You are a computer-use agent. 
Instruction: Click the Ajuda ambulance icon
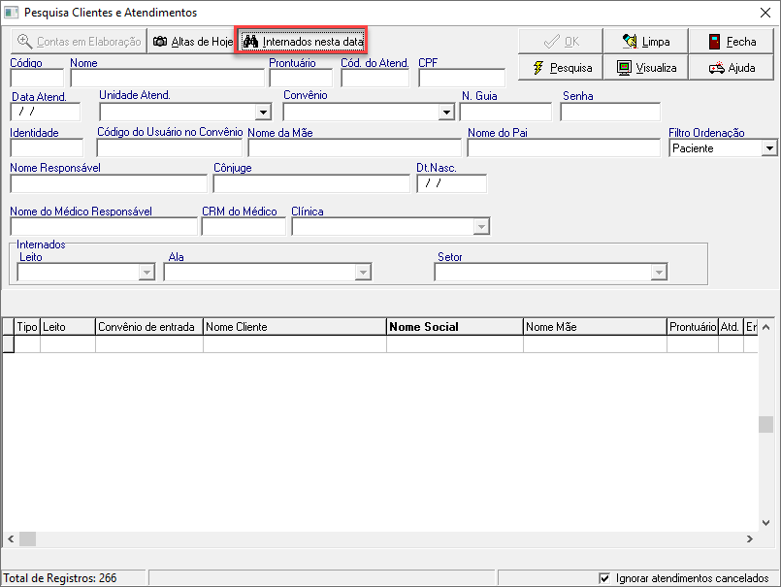click(x=717, y=68)
